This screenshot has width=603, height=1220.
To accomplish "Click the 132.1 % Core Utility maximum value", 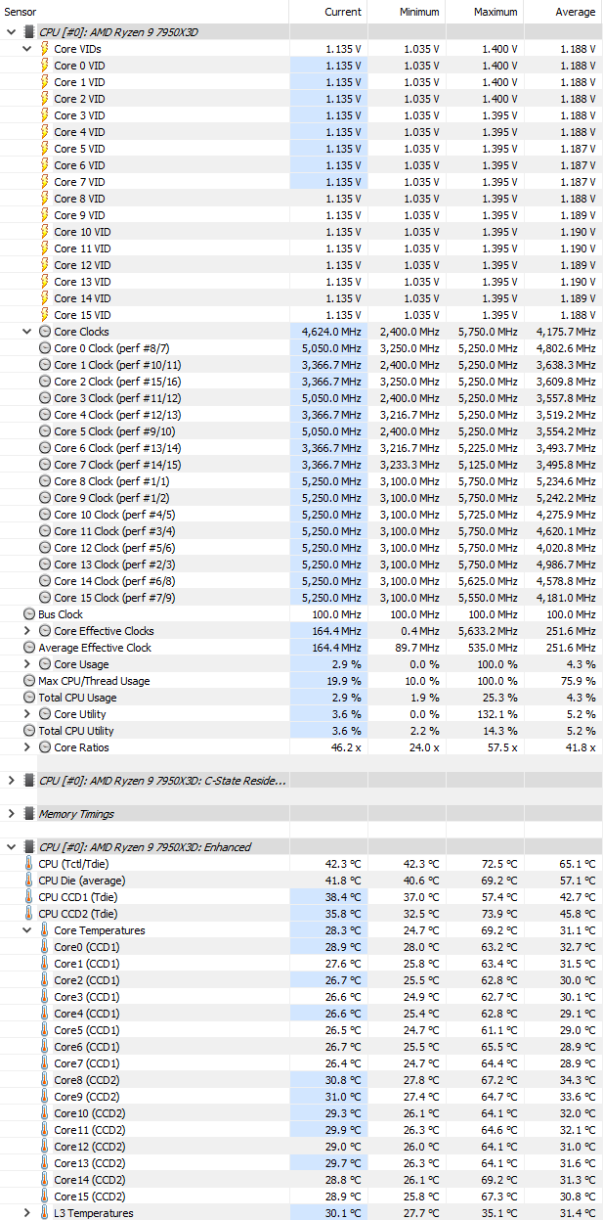I will tap(496, 714).
